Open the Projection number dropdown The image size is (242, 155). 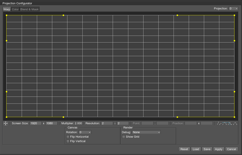[x=233, y=9]
